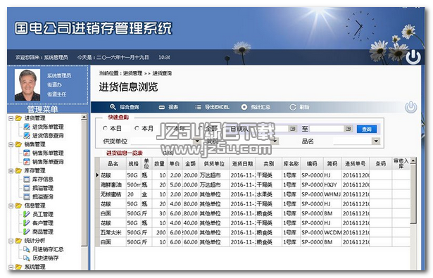Screen dimensions: 433x278
Task: Click the 统计汇总 icon
Action: tap(244, 107)
